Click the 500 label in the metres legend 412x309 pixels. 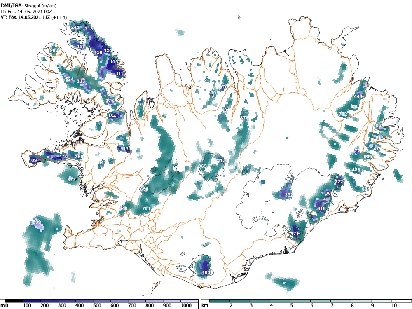tap(97, 306)
